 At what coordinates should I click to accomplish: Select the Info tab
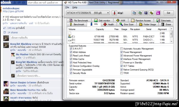pos(94,24)
